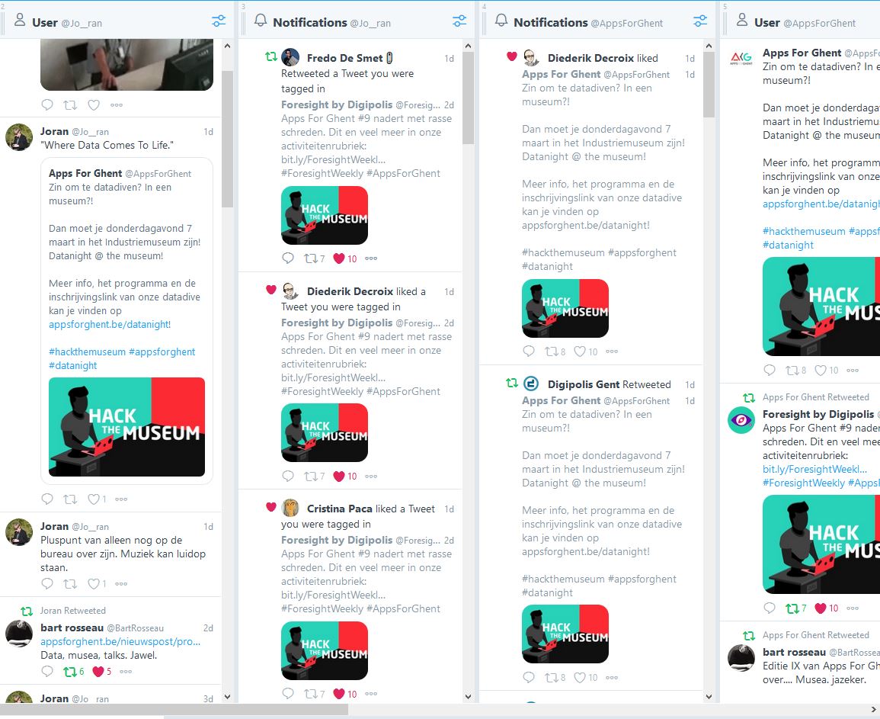Like Apps For Ghent datadiven tweet in the User @AppsForGhent column
The image size is (880, 719).
click(x=820, y=370)
